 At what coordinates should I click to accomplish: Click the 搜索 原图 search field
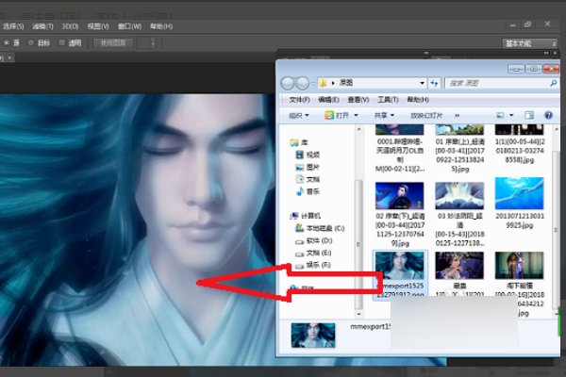(496, 83)
